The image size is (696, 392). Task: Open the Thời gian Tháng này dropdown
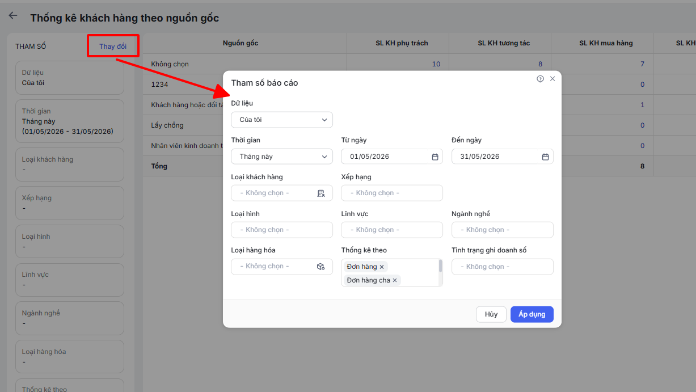282,157
